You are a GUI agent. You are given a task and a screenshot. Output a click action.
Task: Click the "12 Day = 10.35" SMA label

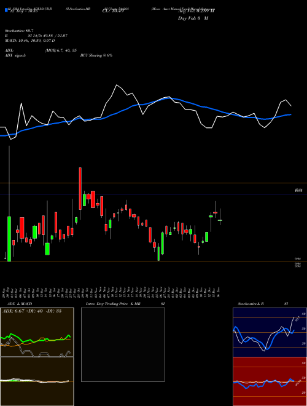click(24, 11)
